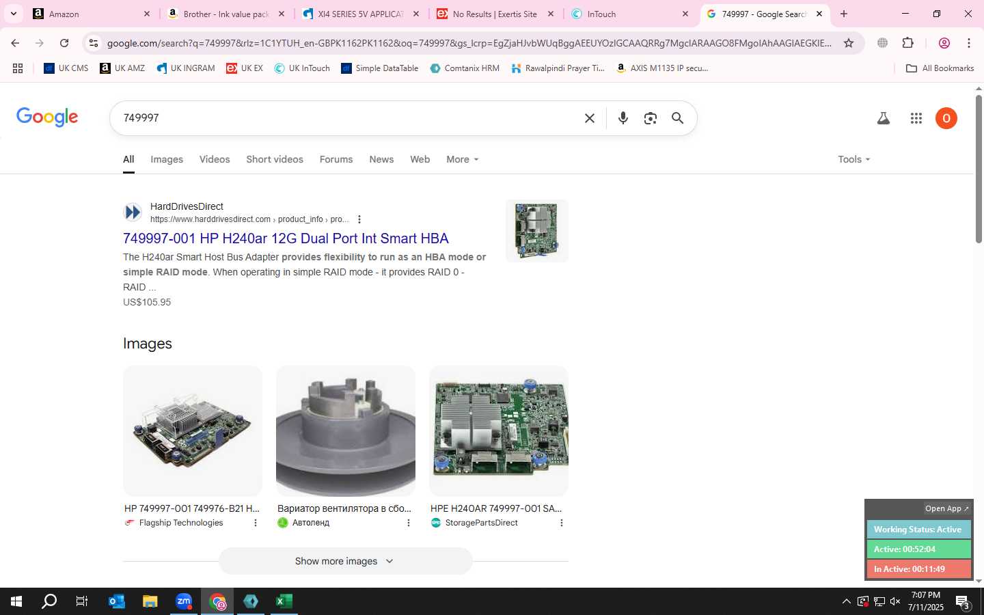Viewport: 984px width, 615px height.
Task: Expand the Tools dropdown
Action: point(854,159)
